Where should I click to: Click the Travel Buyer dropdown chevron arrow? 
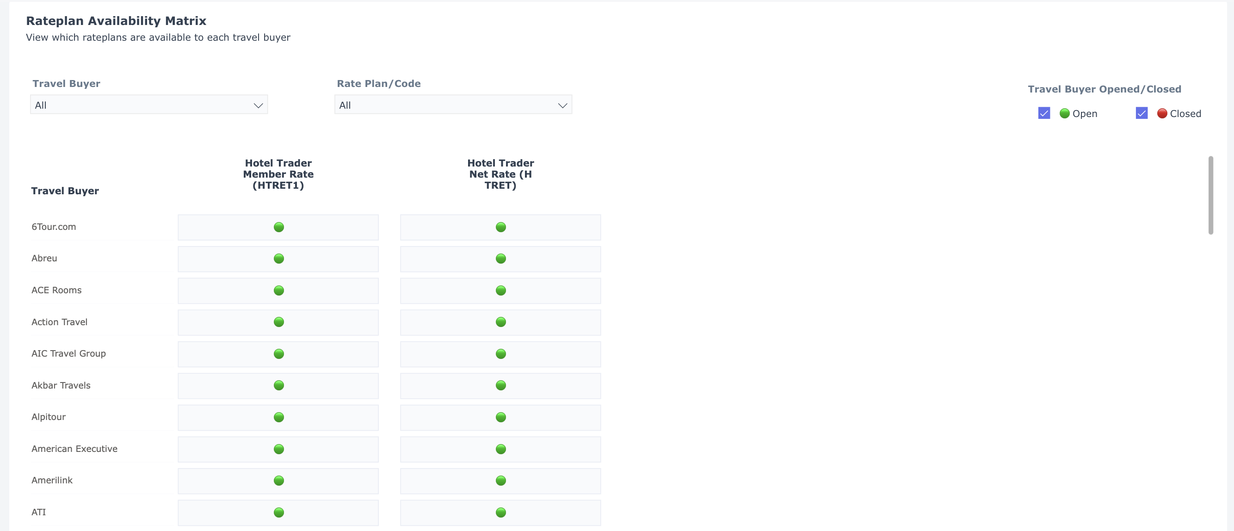point(258,105)
